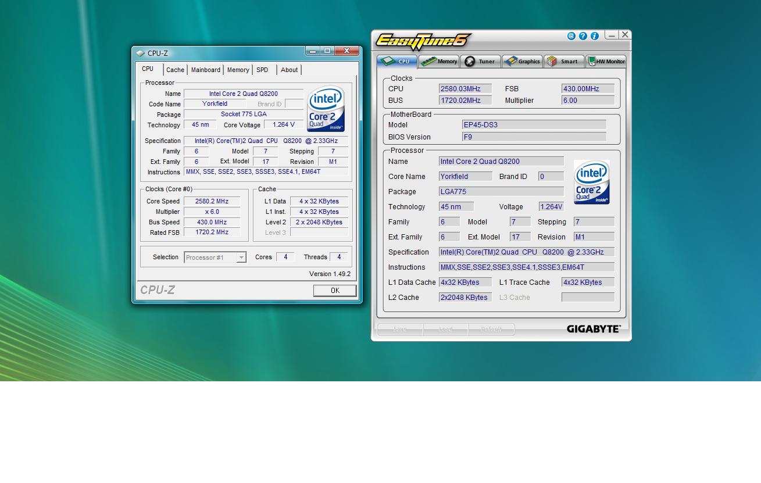Open the info 'i' icon in EasyTune6

coord(595,36)
